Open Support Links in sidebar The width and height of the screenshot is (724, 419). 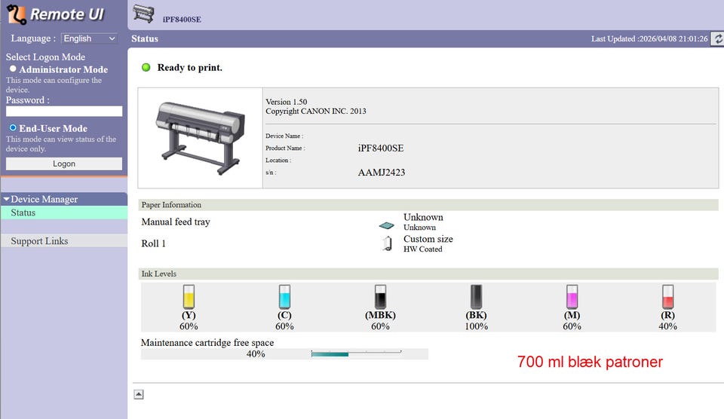(x=63, y=241)
